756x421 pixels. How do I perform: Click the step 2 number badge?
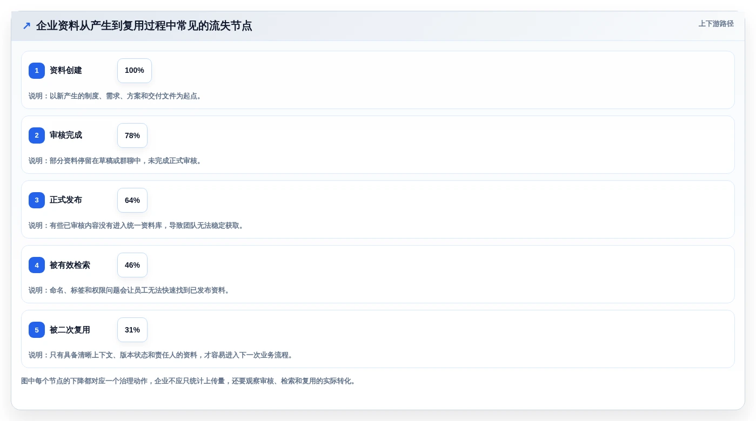(37, 135)
